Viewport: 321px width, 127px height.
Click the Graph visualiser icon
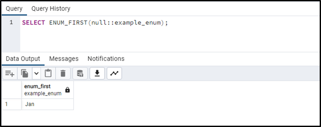[x=114, y=73]
